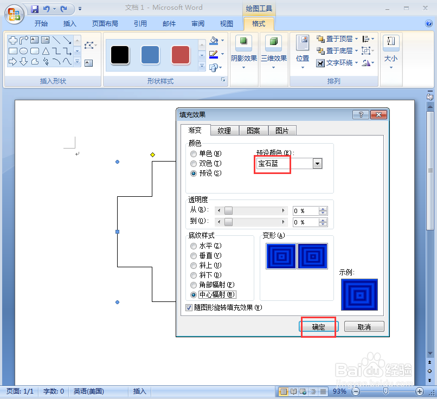This screenshot has height=399, width=437.
Task: Expand the Quick Access Toolbar menu
Action: tap(79, 8)
